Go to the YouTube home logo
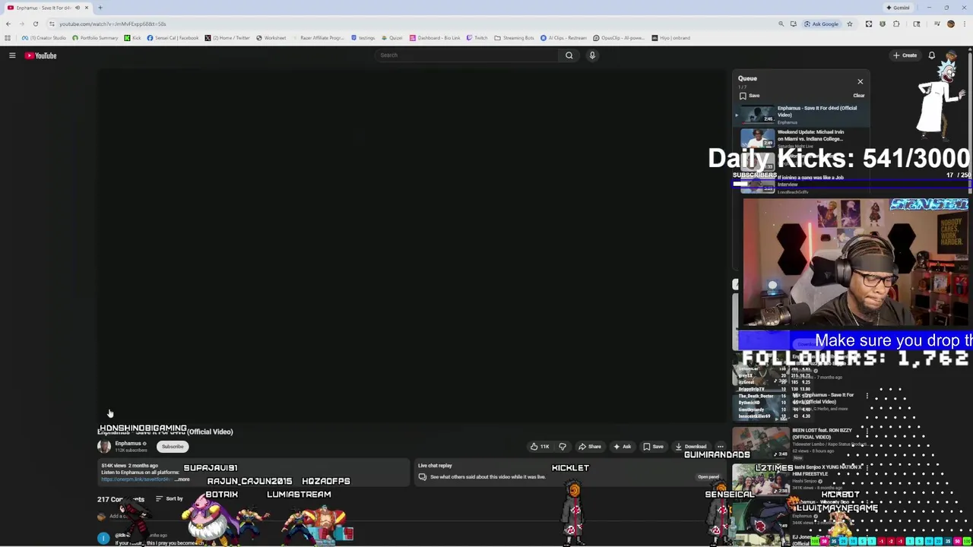This screenshot has width=973, height=547. 41,55
